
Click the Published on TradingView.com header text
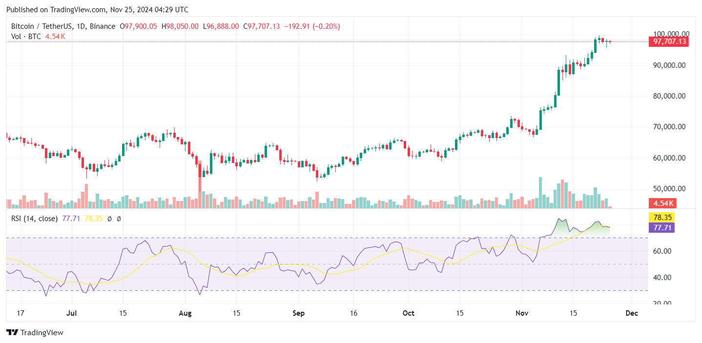[97, 10]
